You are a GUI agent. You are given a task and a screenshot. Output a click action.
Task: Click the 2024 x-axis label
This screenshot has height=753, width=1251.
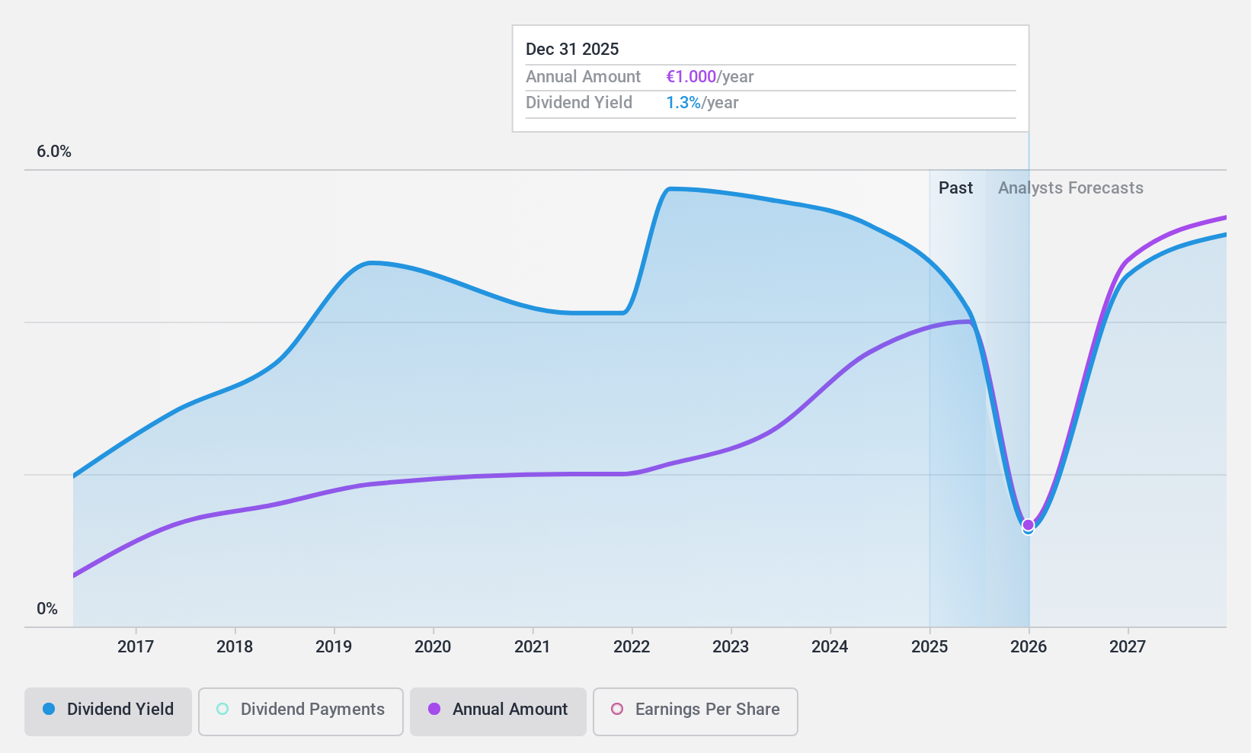point(830,647)
